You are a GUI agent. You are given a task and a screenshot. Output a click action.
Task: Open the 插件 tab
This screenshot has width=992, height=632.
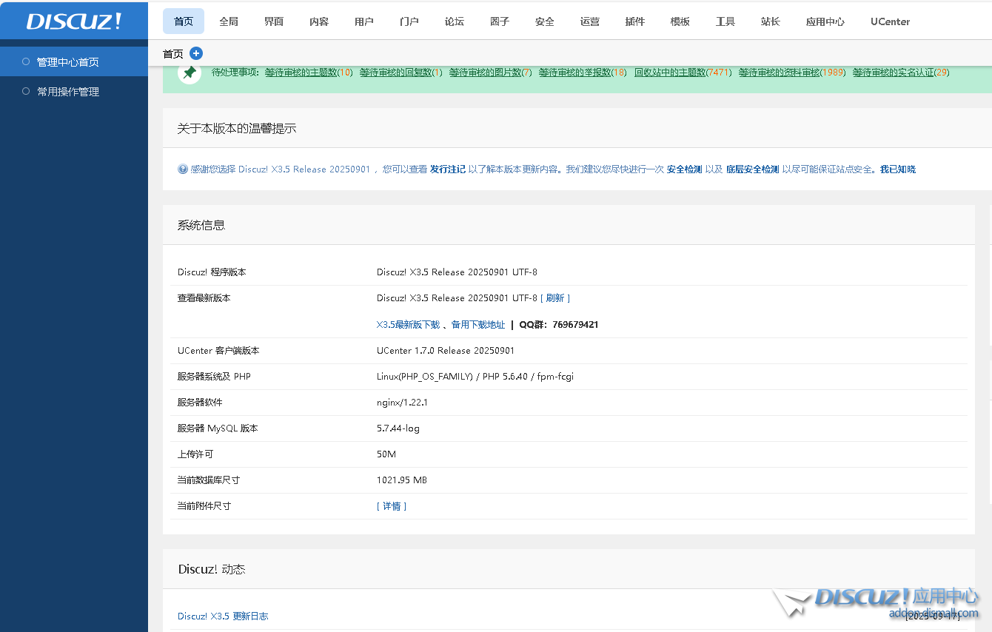tap(634, 21)
